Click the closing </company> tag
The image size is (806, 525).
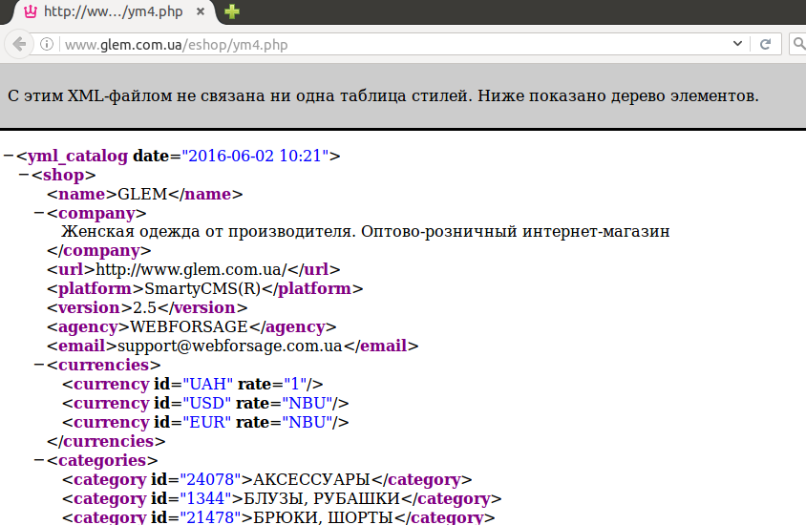coord(98,251)
